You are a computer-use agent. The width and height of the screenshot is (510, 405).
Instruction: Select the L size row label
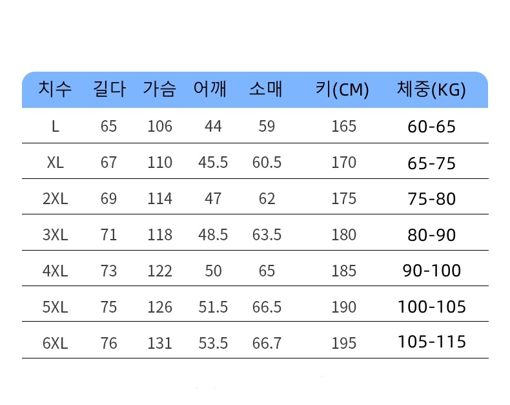click(x=55, y=126)
